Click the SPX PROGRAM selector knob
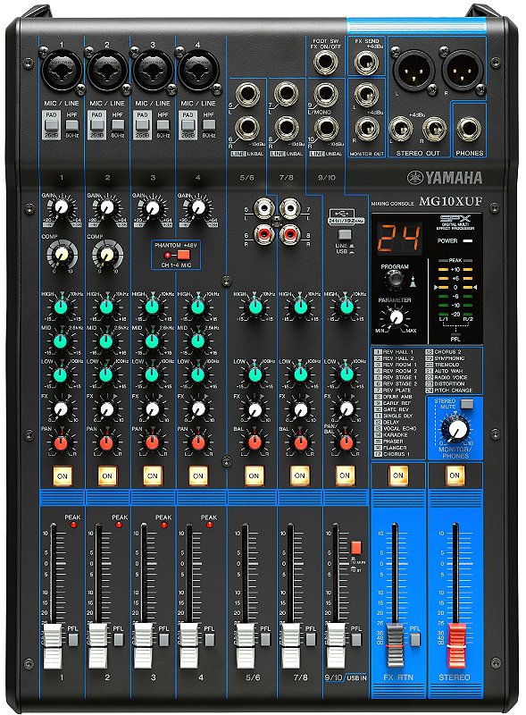Viewport: 526px width, 715px height. coord(395,279)
